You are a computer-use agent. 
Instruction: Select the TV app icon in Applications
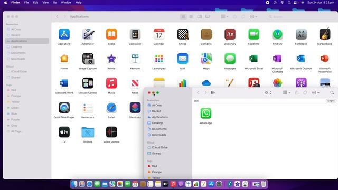64,132
